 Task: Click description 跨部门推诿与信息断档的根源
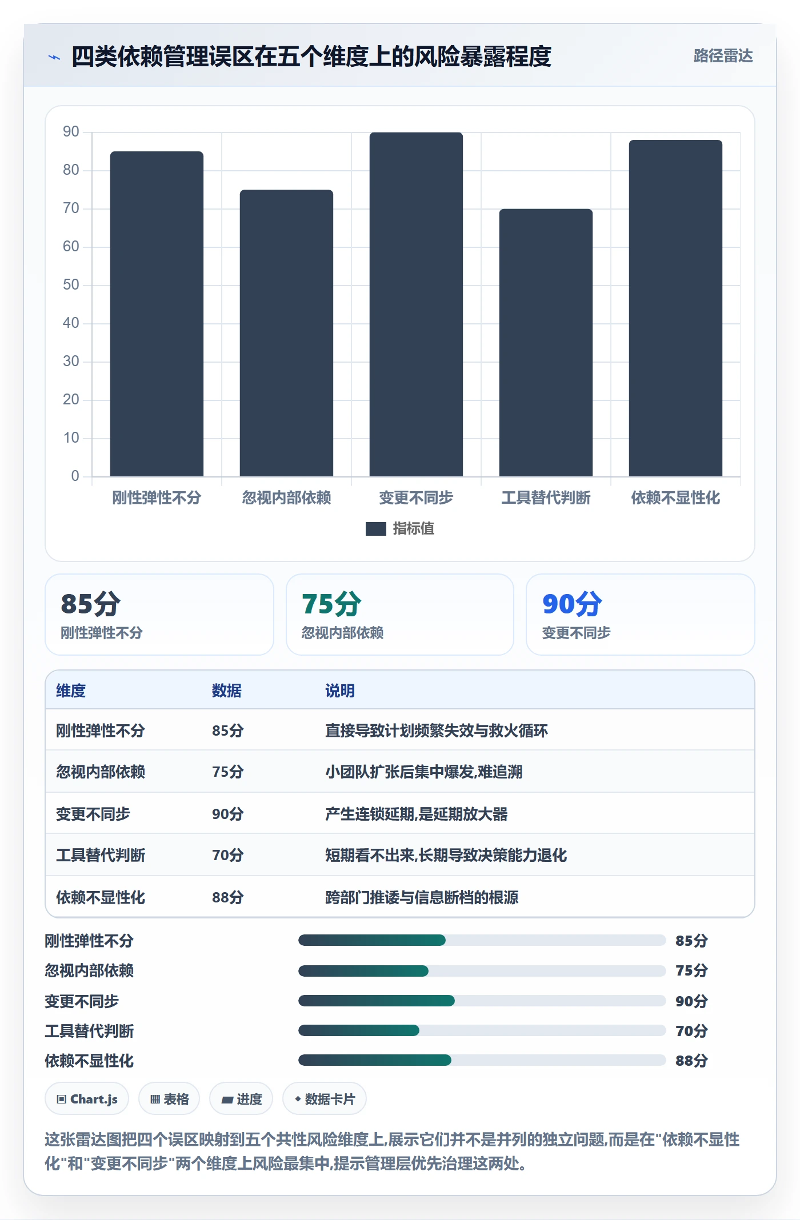point(422,897)
